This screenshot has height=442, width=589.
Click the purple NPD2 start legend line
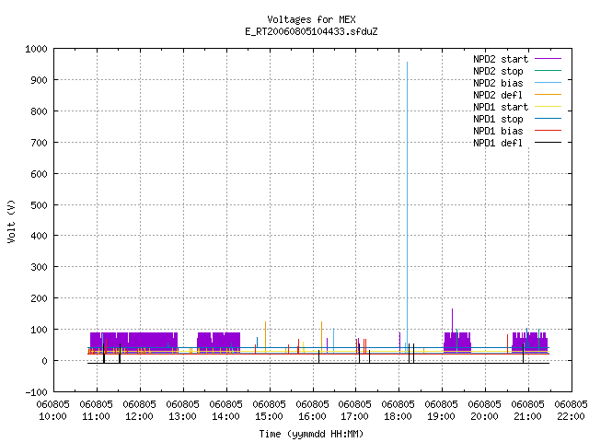[x=548, y=59]
